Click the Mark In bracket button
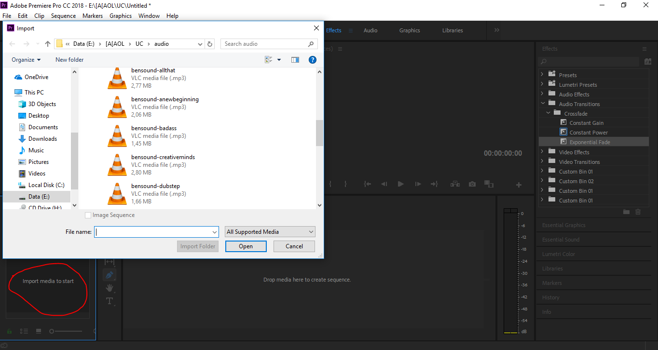 [x=330, y=184]
